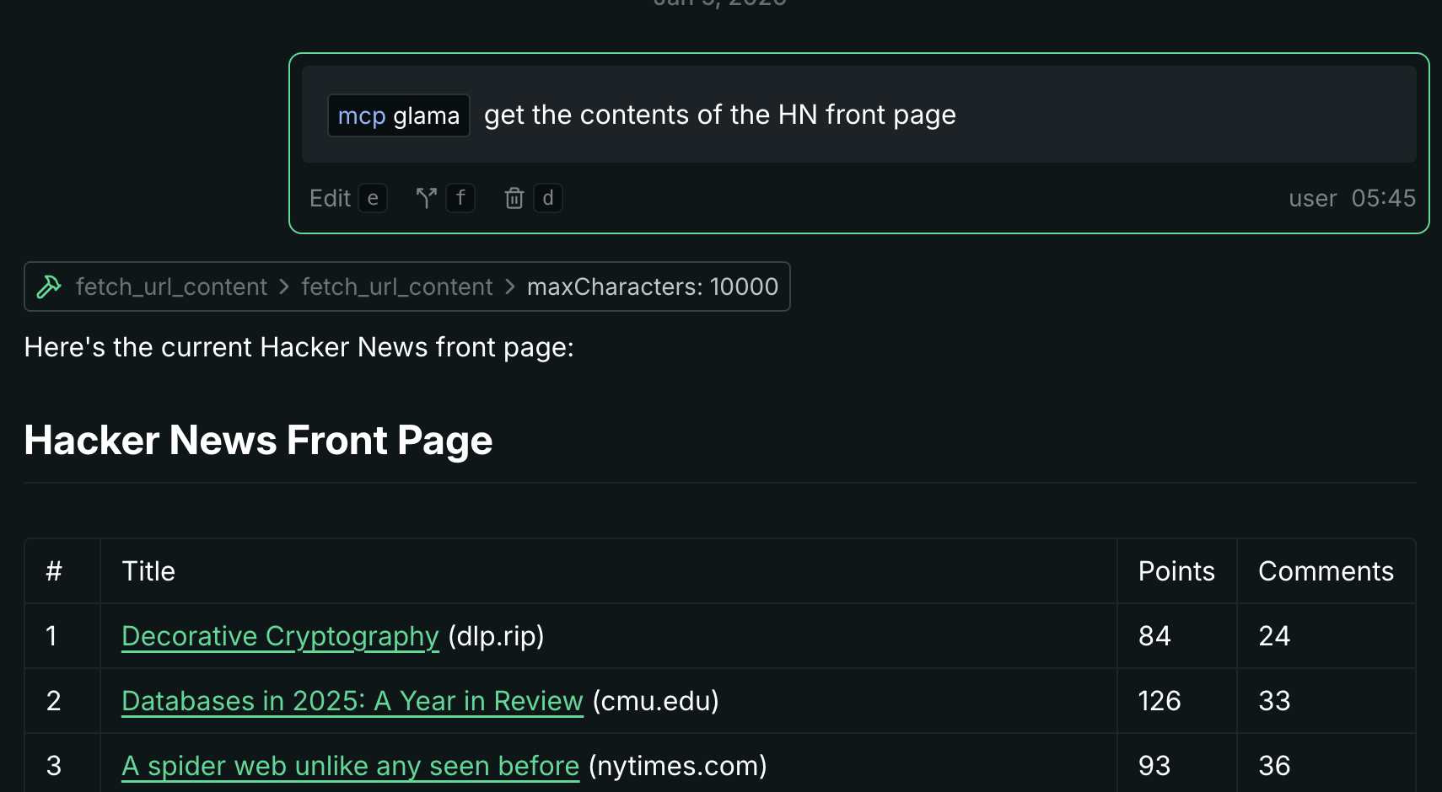Click the hammer tool-call icon
1442x792 pixels.
click(49, 287)
